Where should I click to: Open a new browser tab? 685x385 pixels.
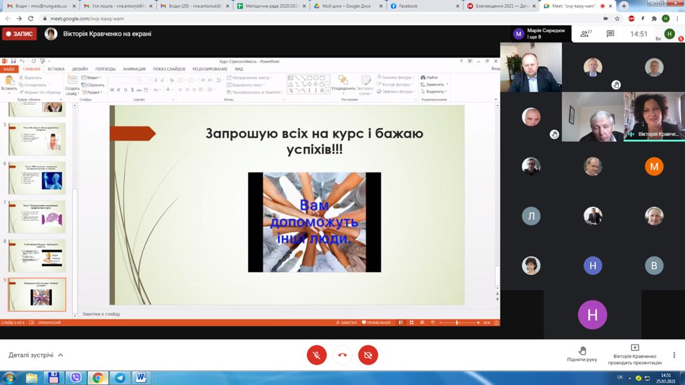click(624, 6)
